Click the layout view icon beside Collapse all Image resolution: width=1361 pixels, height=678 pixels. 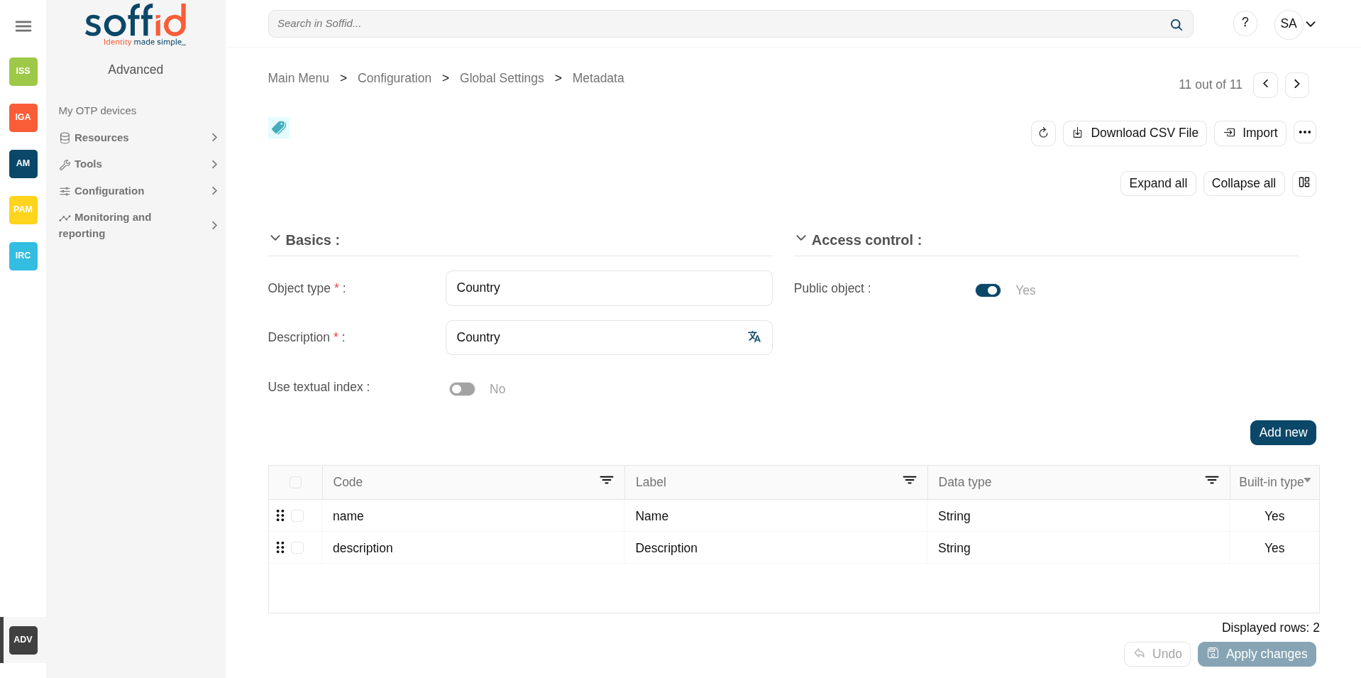coord(1304,183)
